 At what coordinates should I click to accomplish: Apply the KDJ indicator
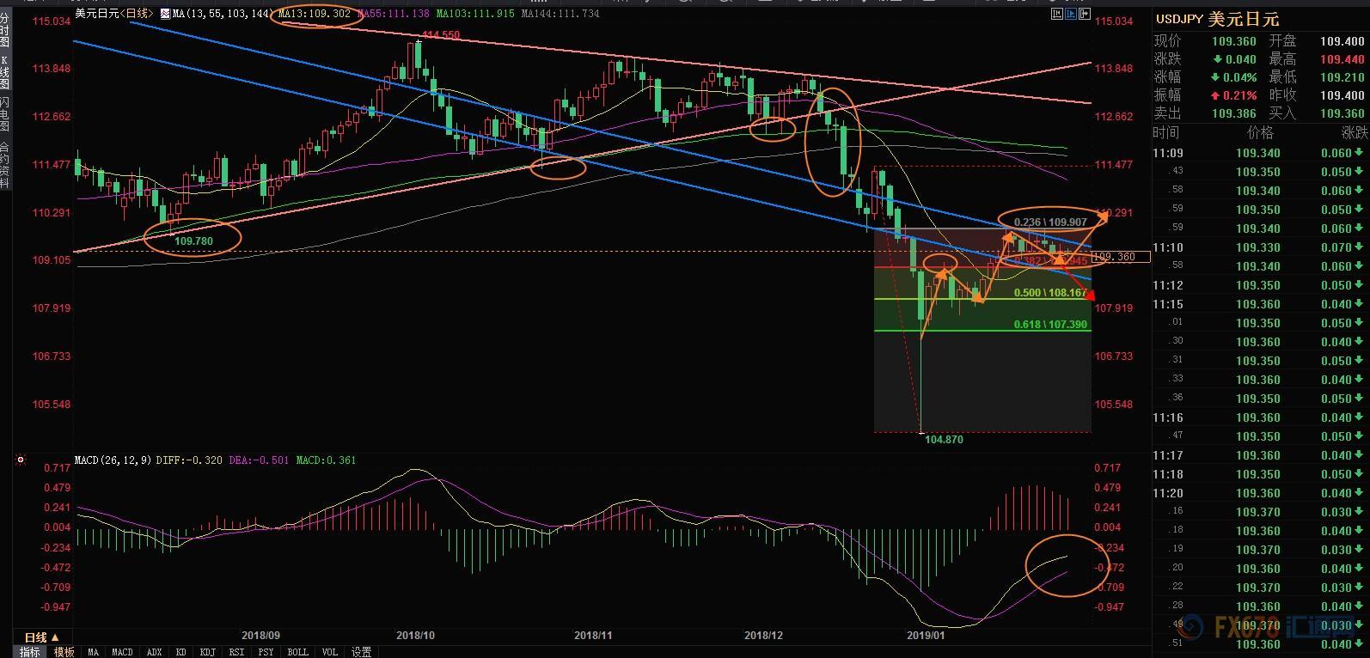pos(207,652)
